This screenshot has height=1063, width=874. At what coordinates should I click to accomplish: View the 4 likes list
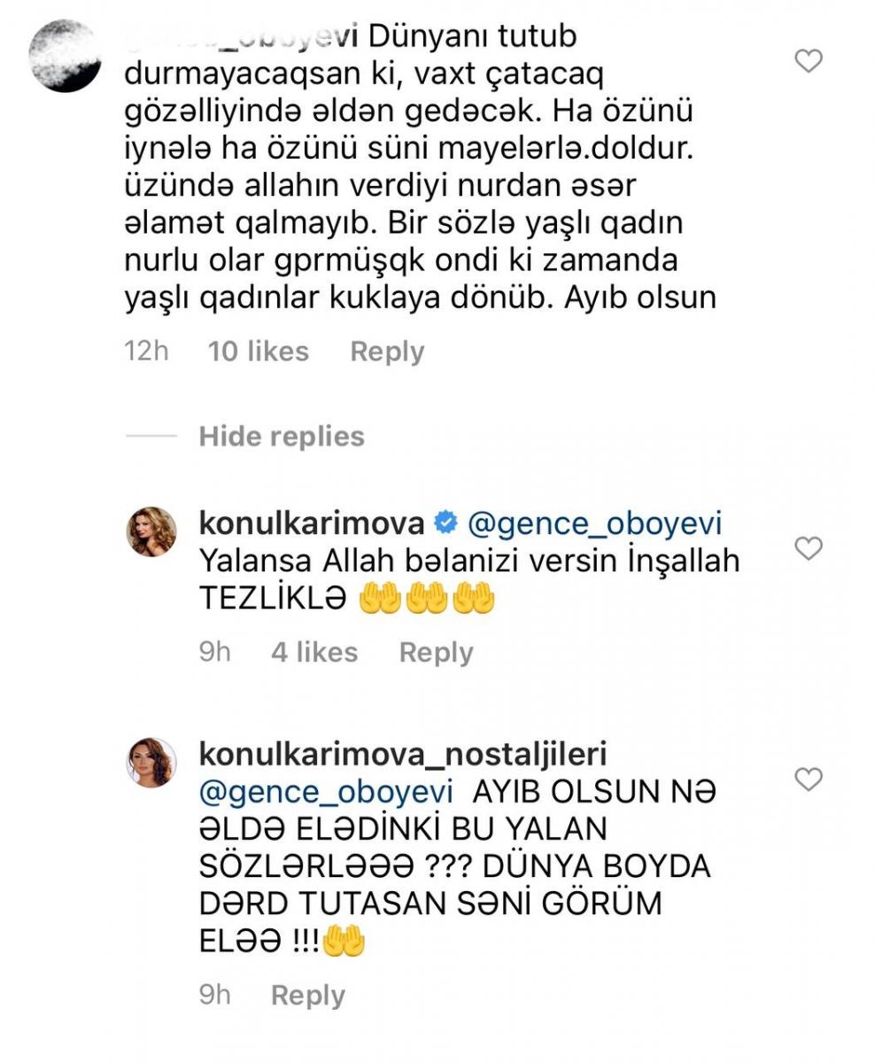(x=314, y=653)
